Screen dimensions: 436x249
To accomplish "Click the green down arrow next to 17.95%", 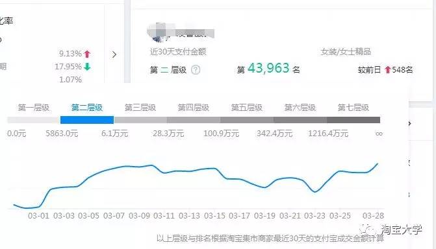I will tap(87, 67).
